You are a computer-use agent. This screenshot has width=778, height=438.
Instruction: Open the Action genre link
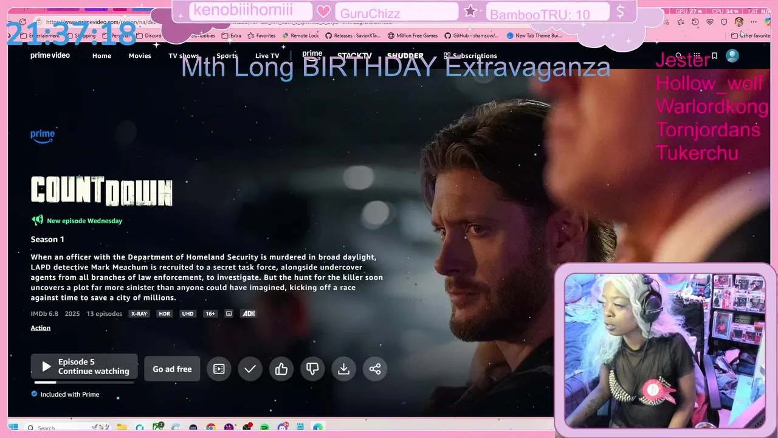[41, 328]
